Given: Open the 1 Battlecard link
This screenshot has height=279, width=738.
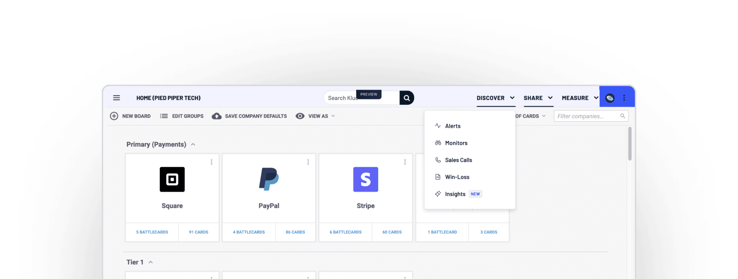Looking at the screenshot, I should pyautogui.click(x=443, y=232).
